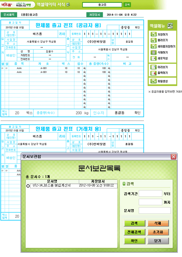182x257 pixels.
Task: Click the 전체검색 button
Action: click(x=134, y=232)
